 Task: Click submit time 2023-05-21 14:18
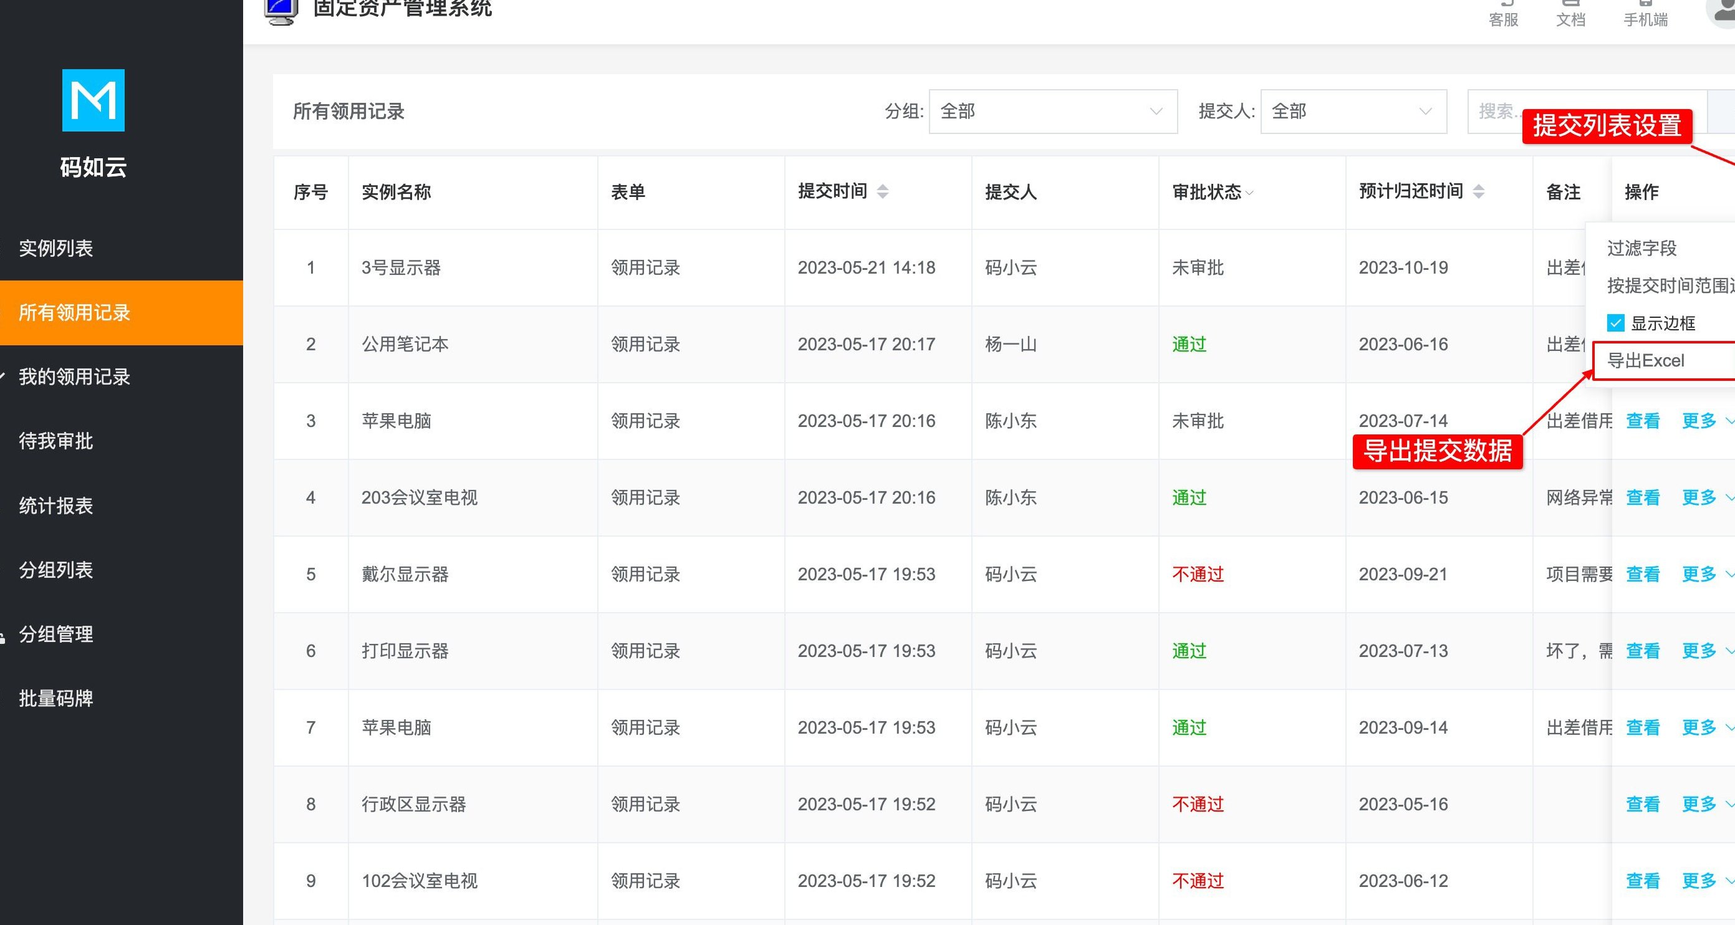866,268
